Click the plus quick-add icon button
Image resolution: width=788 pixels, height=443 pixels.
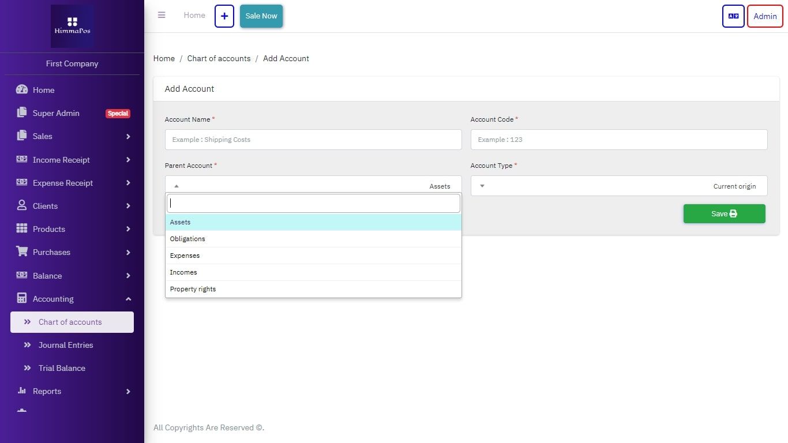(x=224, y=16)
